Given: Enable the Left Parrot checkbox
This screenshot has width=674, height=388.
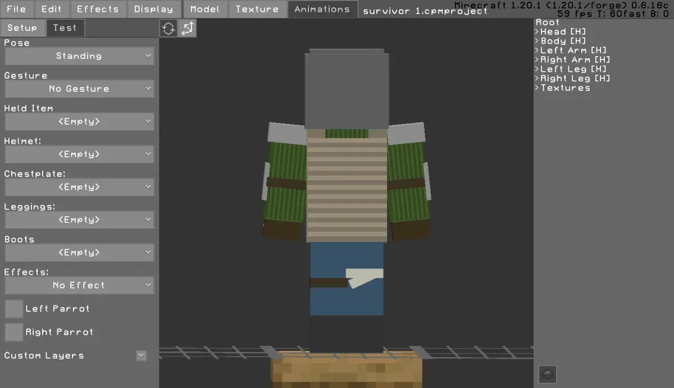Looking at the screenshot, I should (x=14, y=309).
